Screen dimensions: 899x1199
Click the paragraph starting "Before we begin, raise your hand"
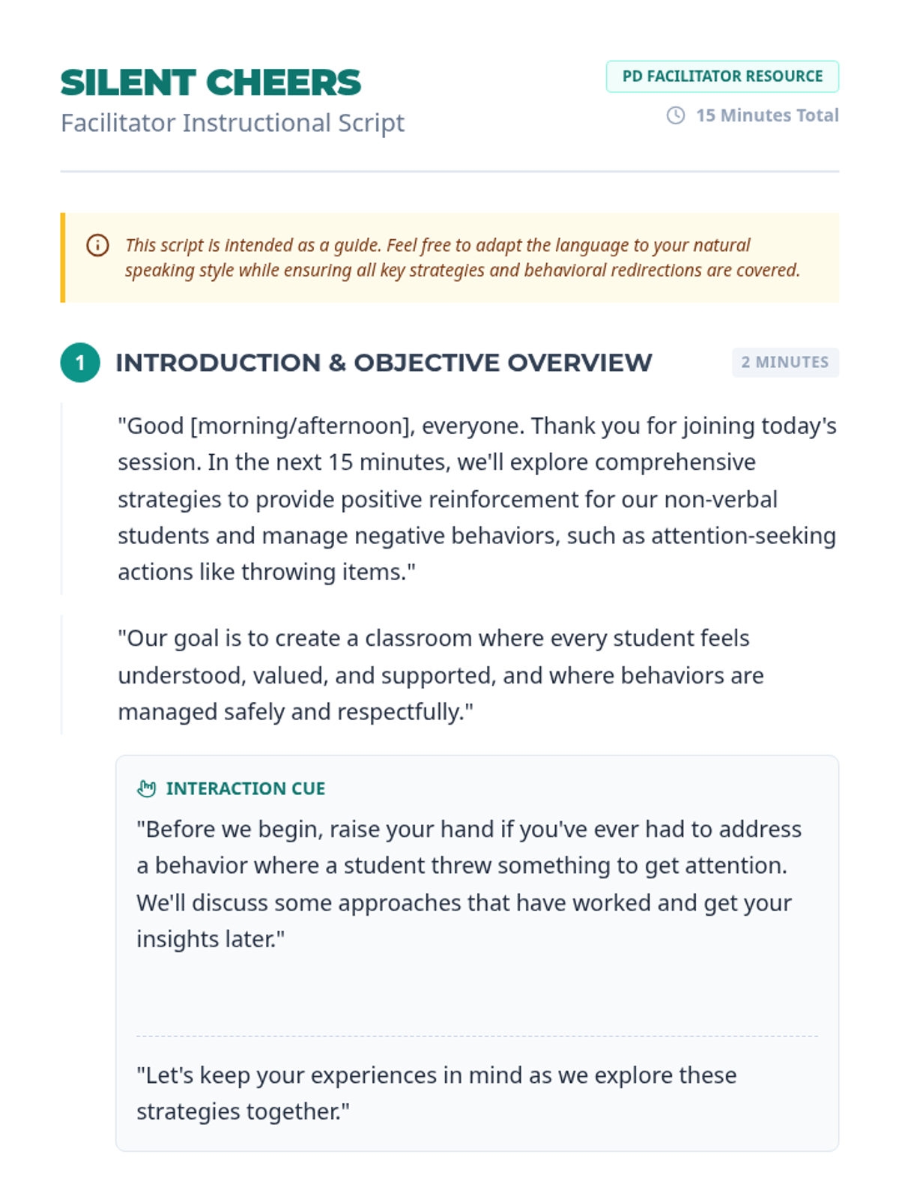[469, 884]
